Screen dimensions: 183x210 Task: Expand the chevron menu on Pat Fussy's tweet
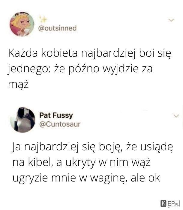point(176,116)
